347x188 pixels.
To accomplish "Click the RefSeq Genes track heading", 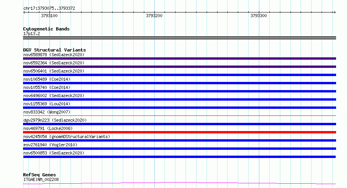I will (39, 175).
